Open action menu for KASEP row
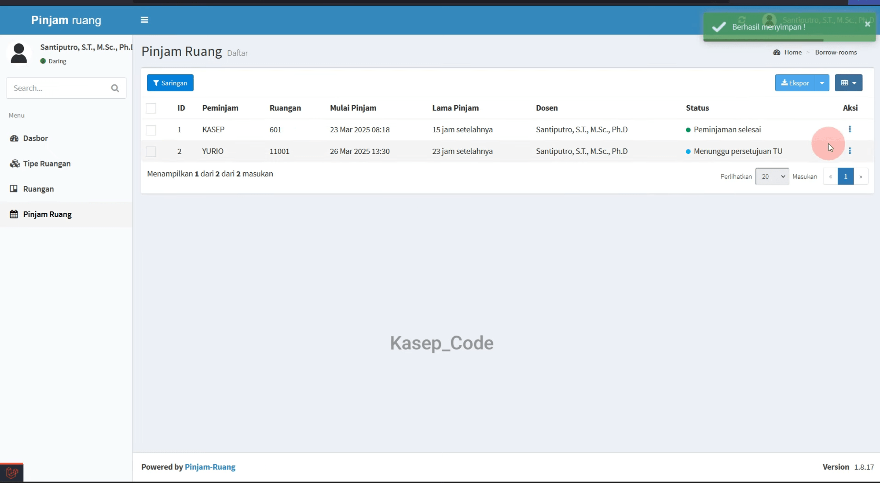This screenshot has height=483, width=880. coord(850,129)
